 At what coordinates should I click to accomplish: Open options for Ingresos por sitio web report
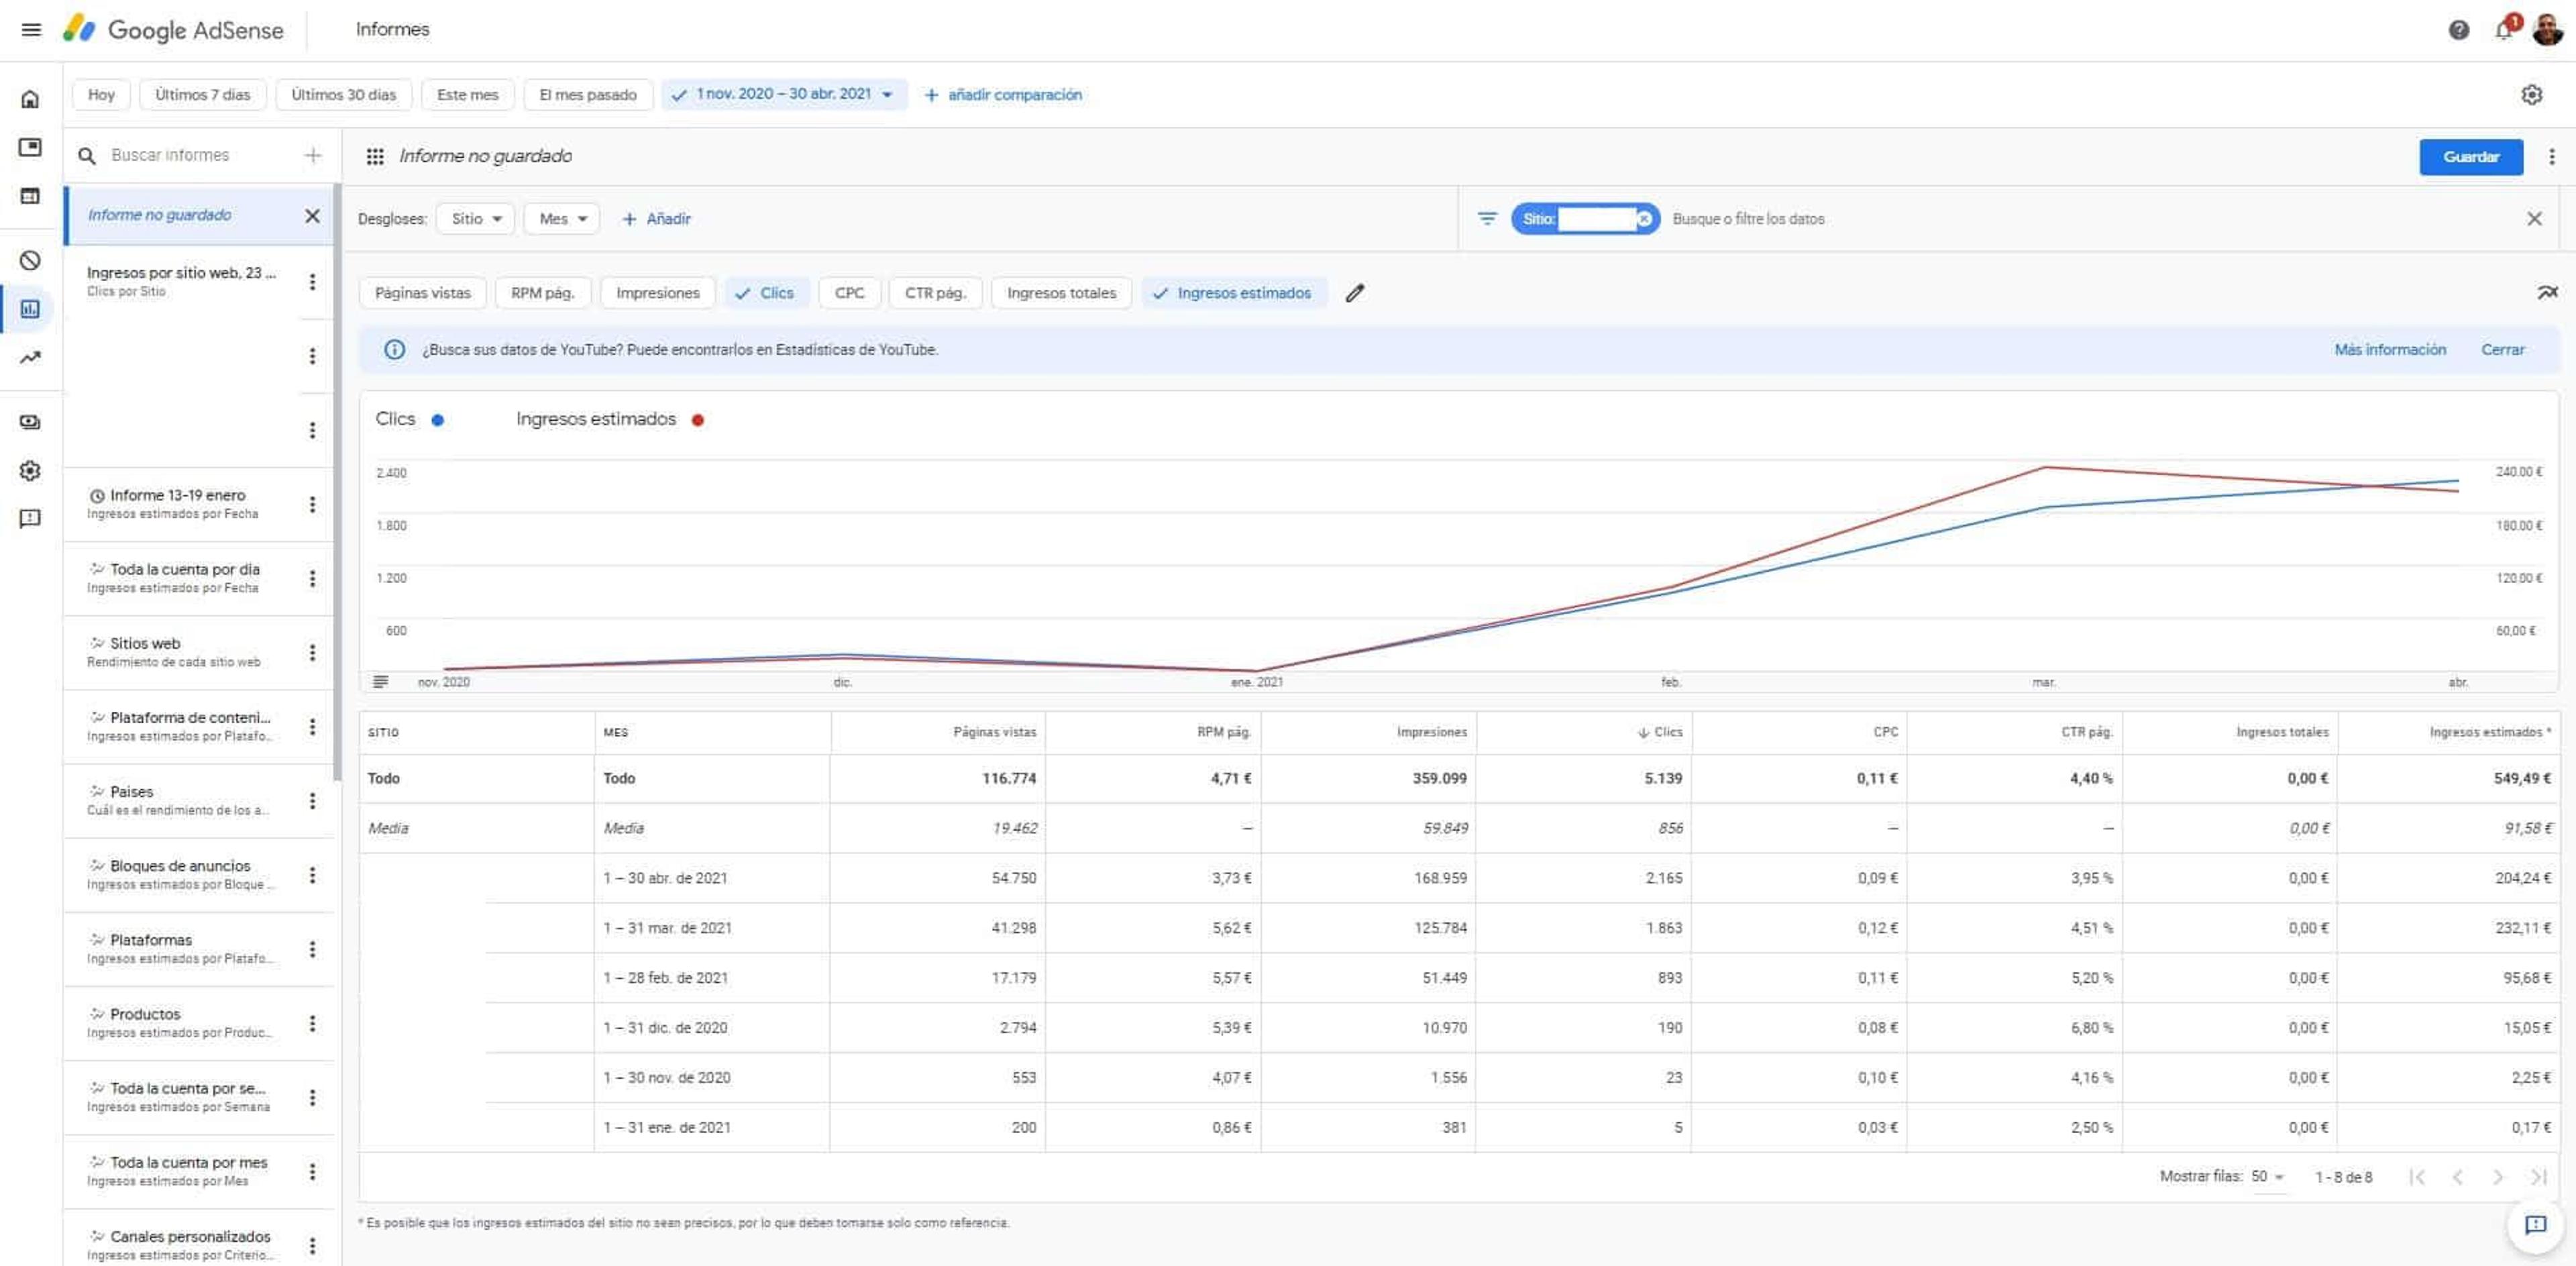click(312, 282)
